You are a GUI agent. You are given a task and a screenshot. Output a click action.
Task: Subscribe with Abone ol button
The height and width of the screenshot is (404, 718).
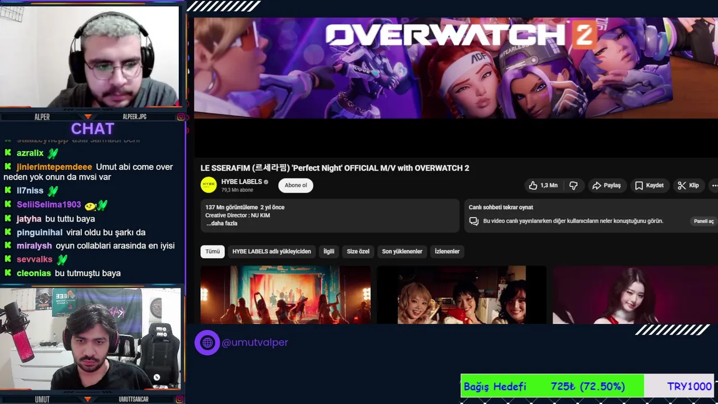point(296,185)
